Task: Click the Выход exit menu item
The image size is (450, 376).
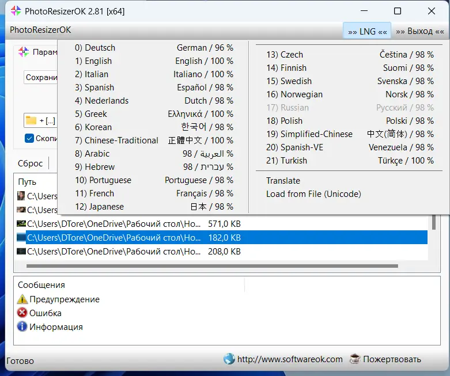Action: [x=420, y=31]
